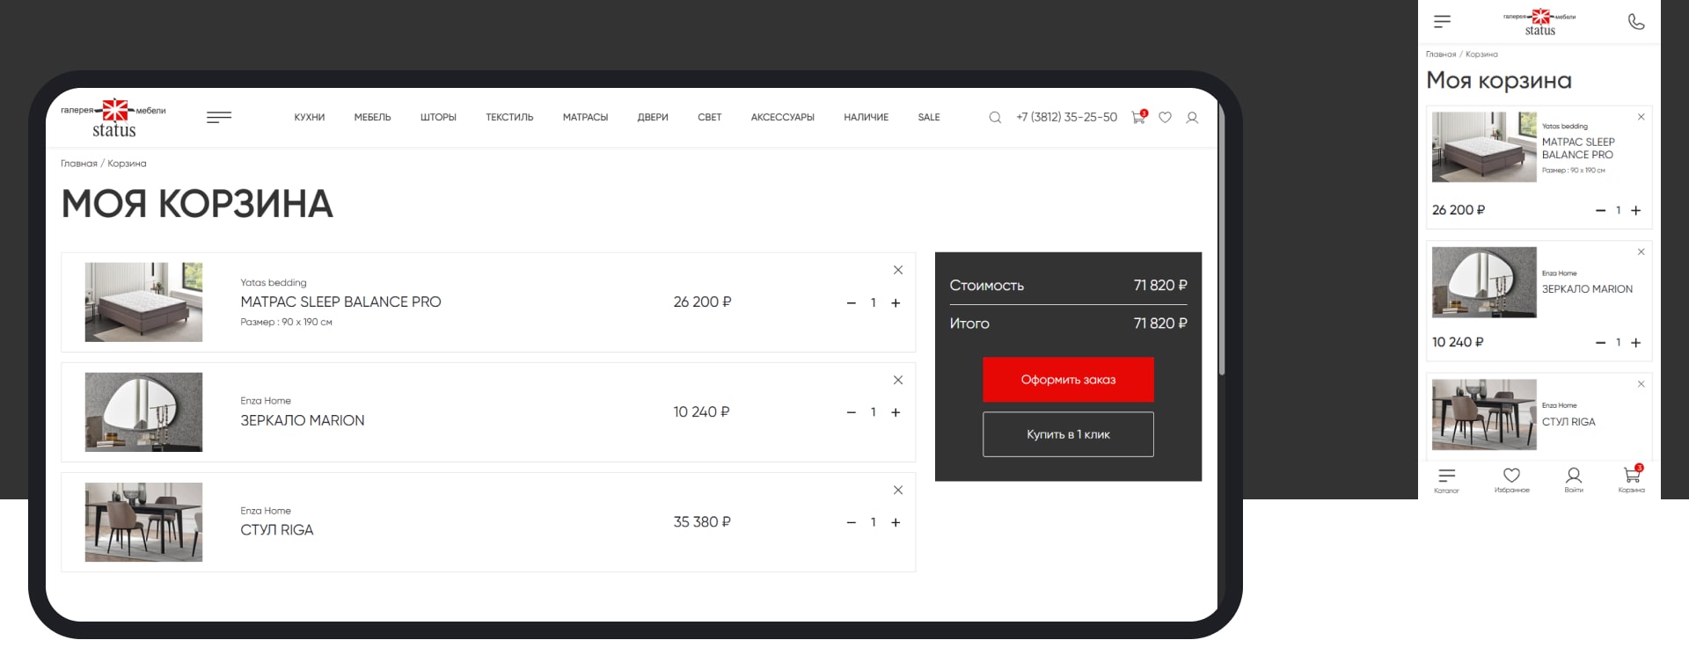Open hamburger menu in mobile header
The width and height of the screenshot is (1689, 662).
[1442, 21]
